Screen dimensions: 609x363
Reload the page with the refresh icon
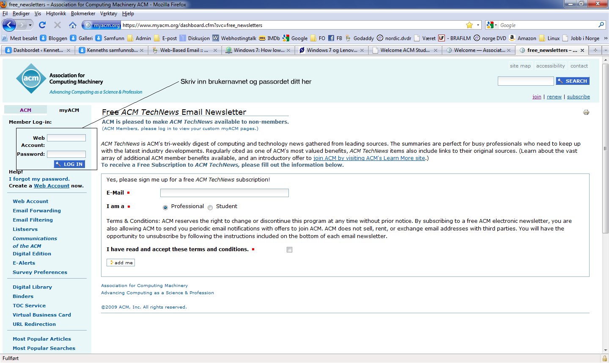click(x=42, y=25)
